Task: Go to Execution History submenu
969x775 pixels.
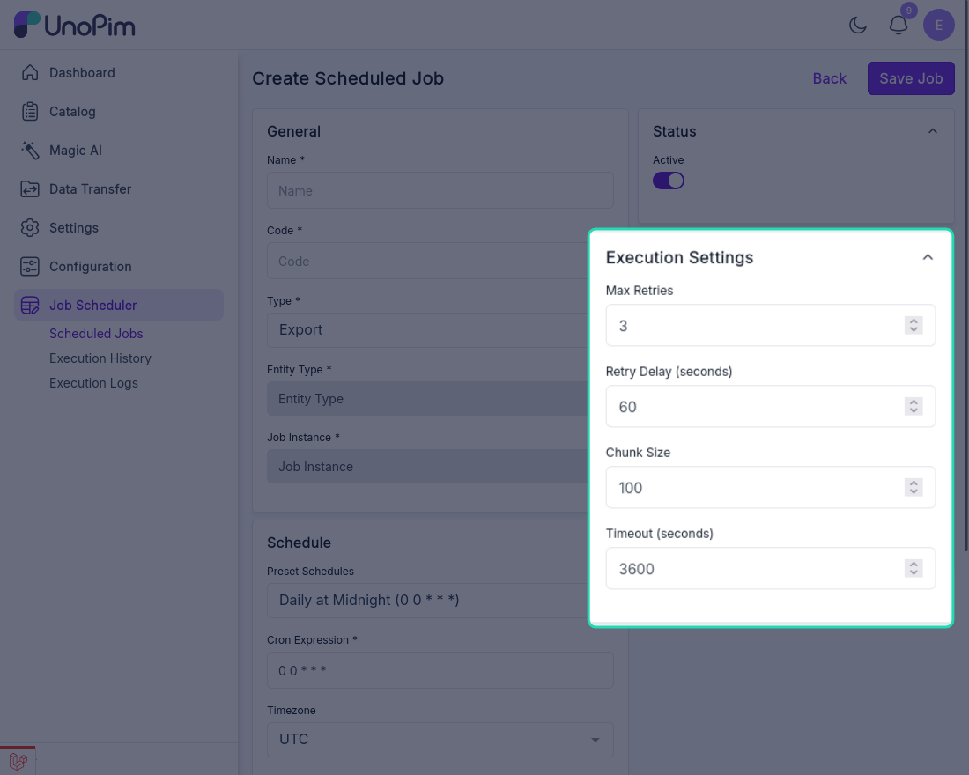Action: pyautogui.click(x=100, y=358)
